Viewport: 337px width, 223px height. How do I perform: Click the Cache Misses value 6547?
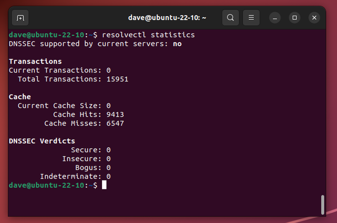click(115, 124)
